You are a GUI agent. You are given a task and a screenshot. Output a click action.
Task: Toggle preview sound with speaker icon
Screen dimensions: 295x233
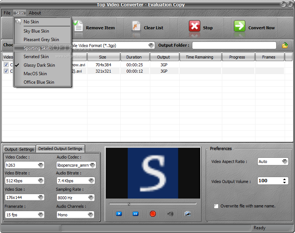click(170, 213)
